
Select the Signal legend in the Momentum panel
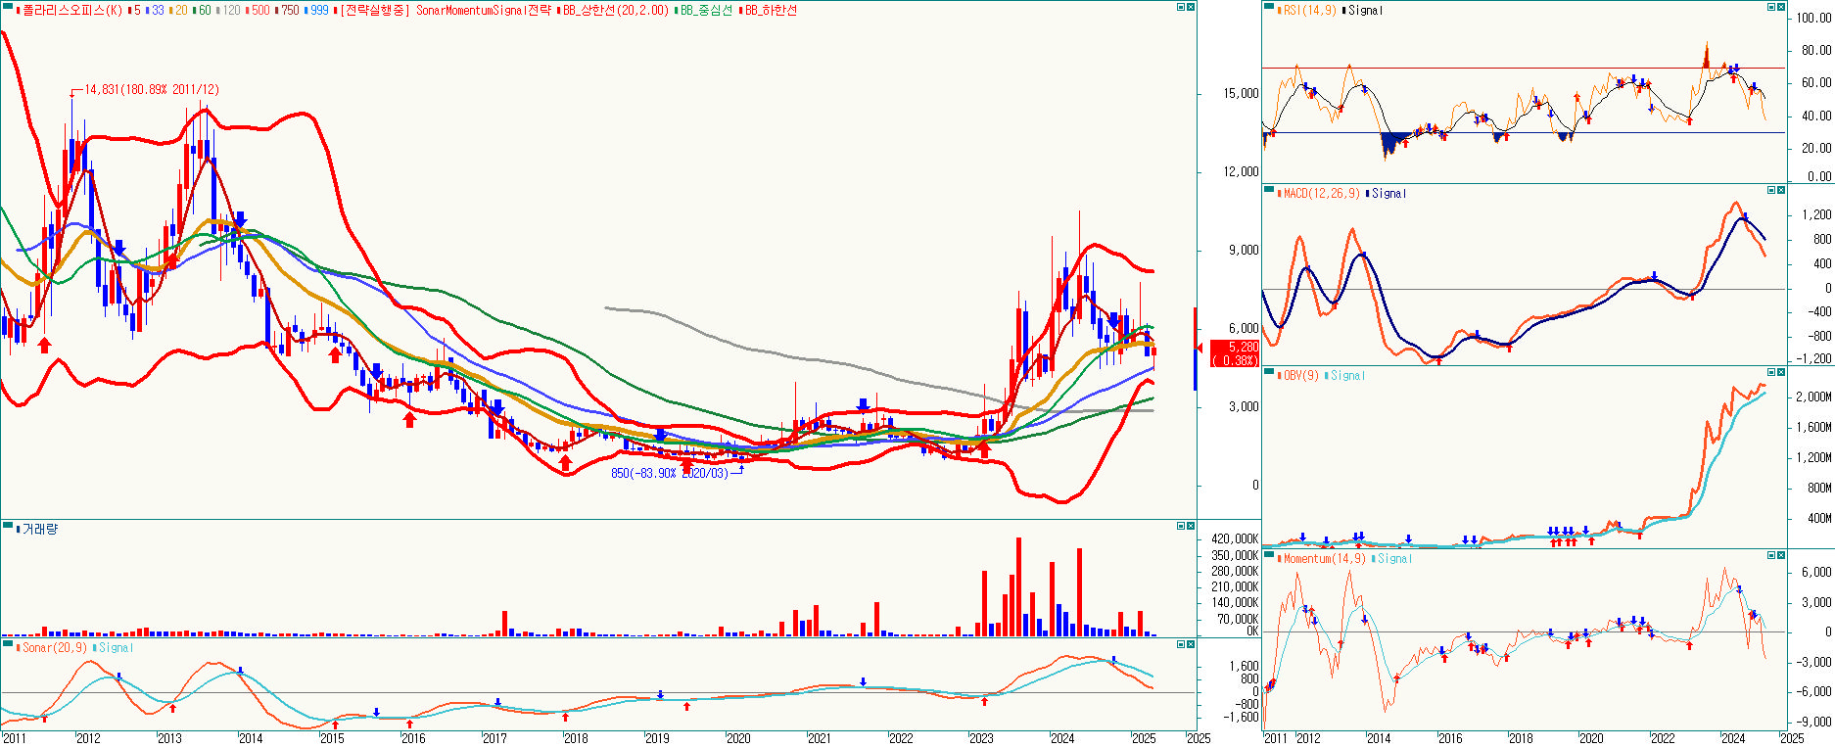[x=1394, y=559]
